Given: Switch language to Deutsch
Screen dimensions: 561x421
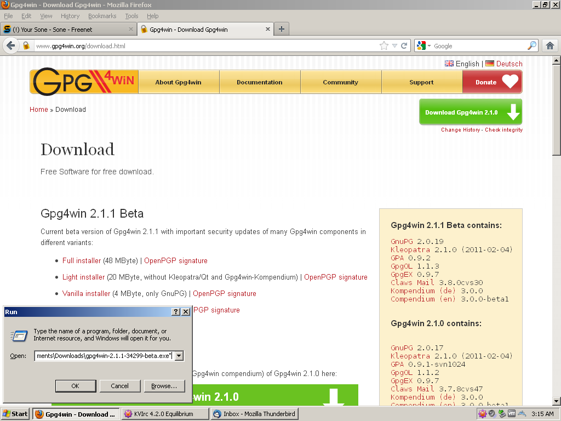Looking at the screenshot, I should pos(509,64).
